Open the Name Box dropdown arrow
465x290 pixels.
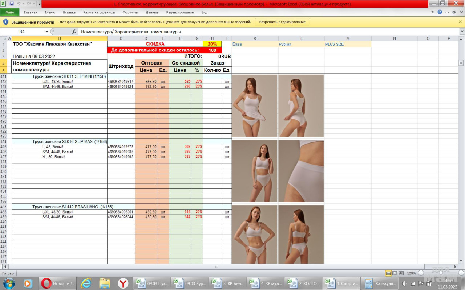(x=47, y=32)
